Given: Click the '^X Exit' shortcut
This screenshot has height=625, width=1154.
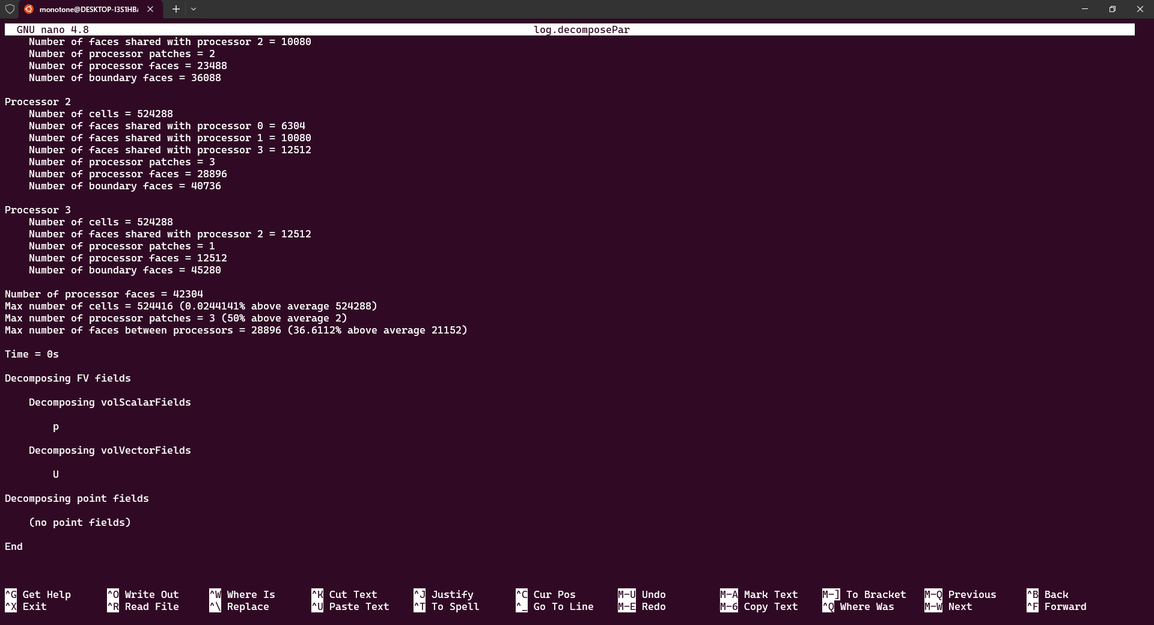Looking at the screenshot, I should [x=26, y=606].
